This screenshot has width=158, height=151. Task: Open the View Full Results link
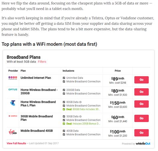[x=16, y=143]
